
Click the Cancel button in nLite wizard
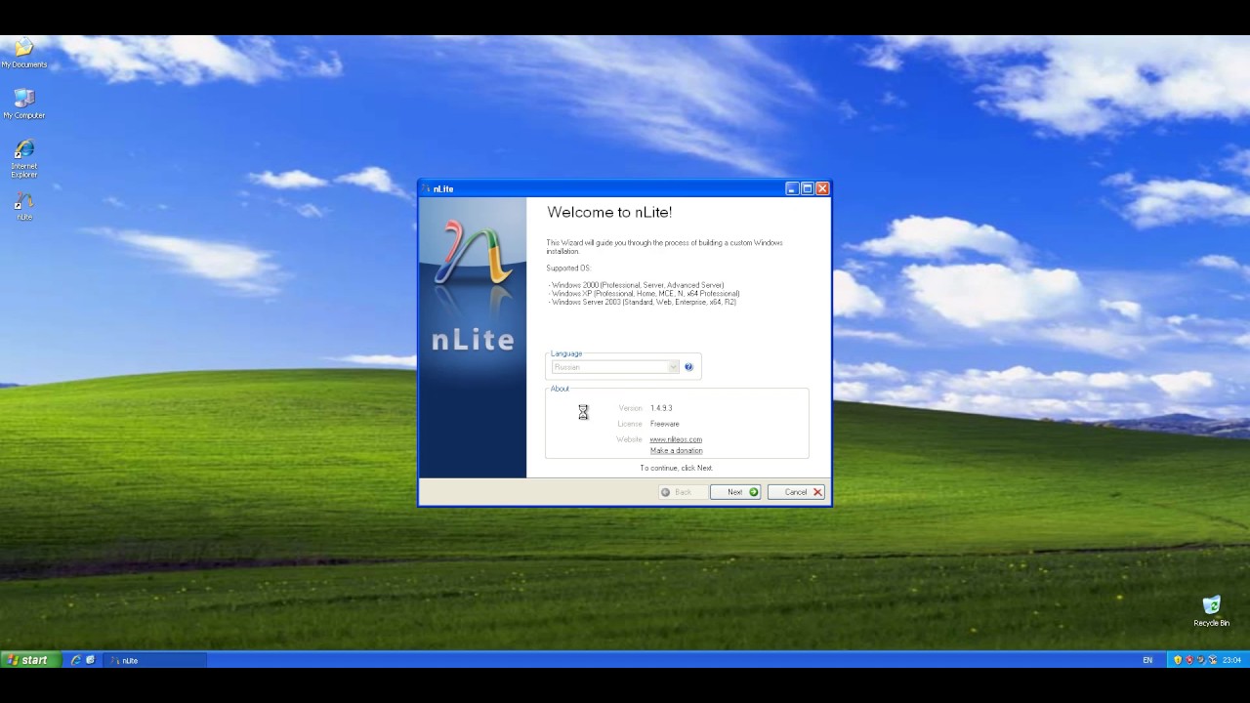[796, 492]
